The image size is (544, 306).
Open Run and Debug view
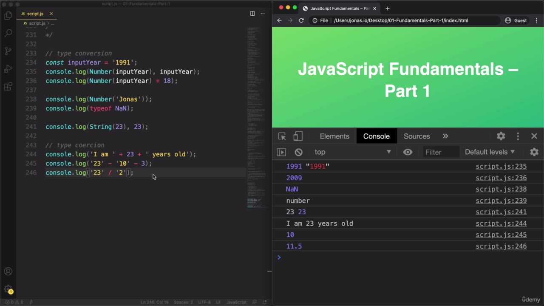(x=8, y=69)
